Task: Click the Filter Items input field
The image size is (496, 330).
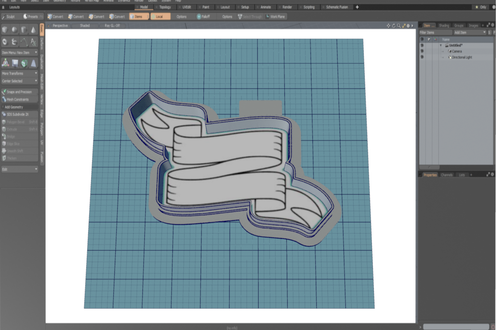Action: point(435,32)
